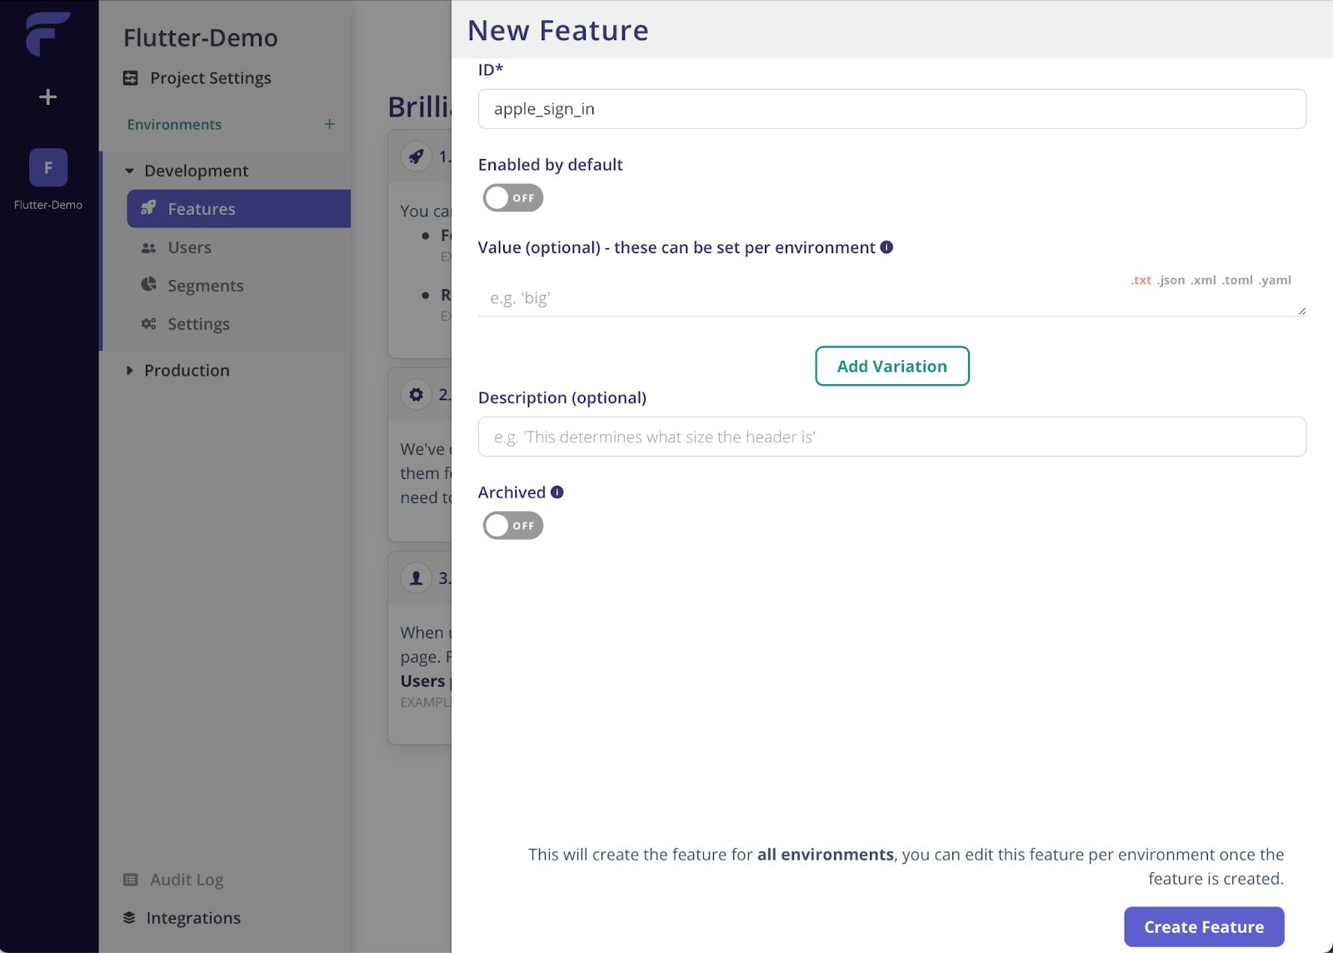Viewport: 1333px width, 953px height.
Task: Open the Users menu item
Action: point(189,247)
